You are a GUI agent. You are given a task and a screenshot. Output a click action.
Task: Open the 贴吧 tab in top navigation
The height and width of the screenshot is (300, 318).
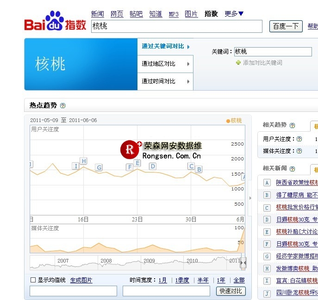136,14
